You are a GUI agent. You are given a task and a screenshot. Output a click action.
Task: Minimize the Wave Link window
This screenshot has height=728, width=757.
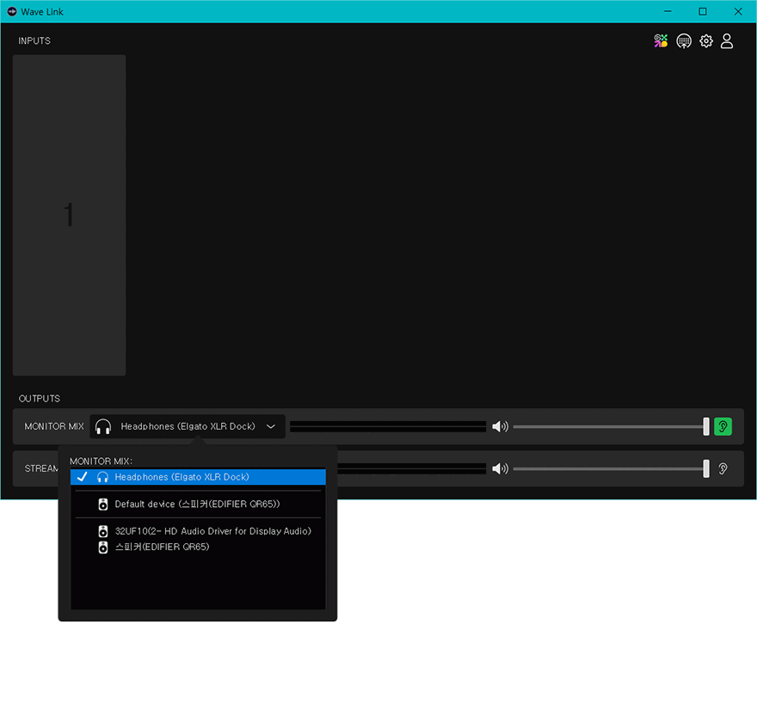point(668,11)
